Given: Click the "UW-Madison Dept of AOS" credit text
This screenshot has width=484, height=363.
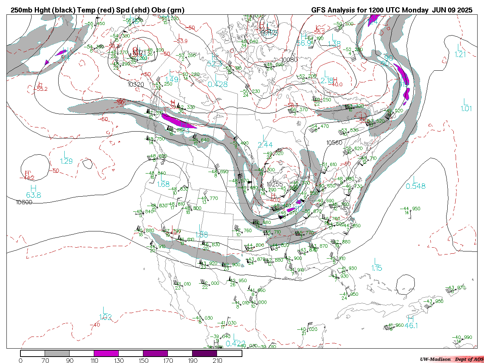Looking at the screenshot, I should [x=451, y=359].
